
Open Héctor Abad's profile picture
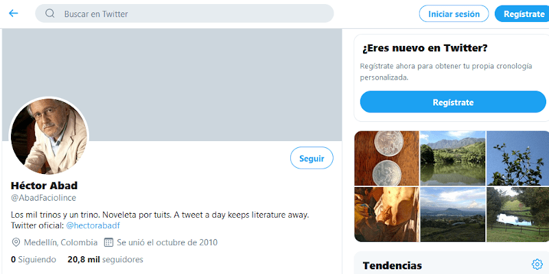pos(49,135)
